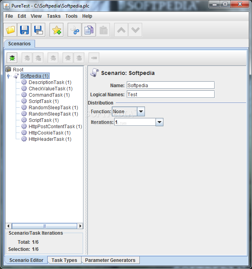Screen dimensions: 252x269
Task: Click gear icon beside CheckValueTask
Action: click(24, 88)
